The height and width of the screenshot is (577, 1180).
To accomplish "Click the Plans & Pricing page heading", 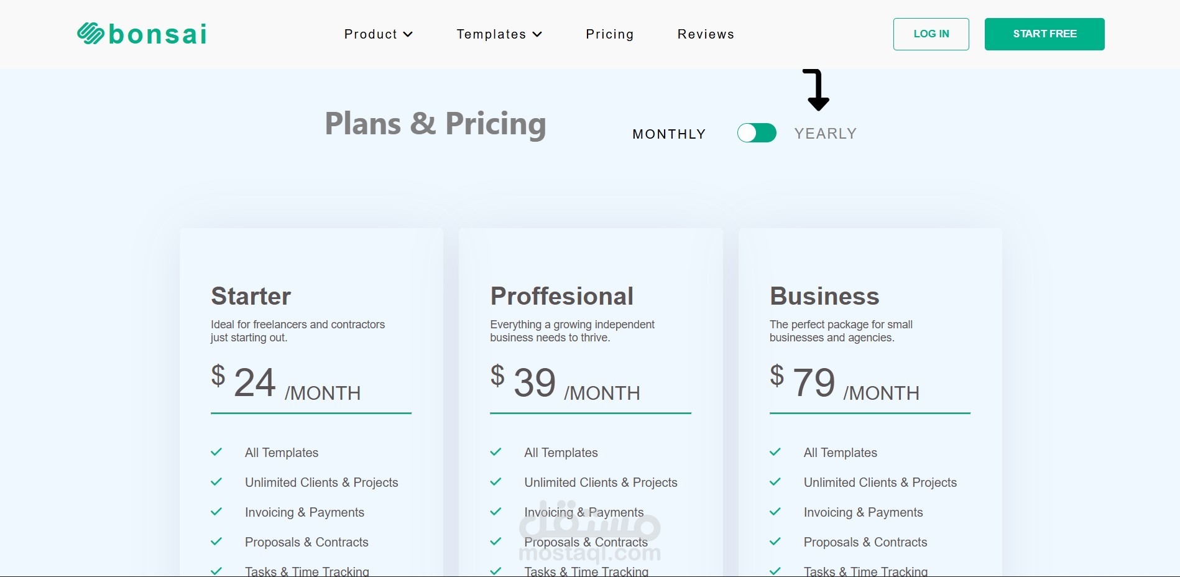I will pyautogui.click(x=435, y=124).
